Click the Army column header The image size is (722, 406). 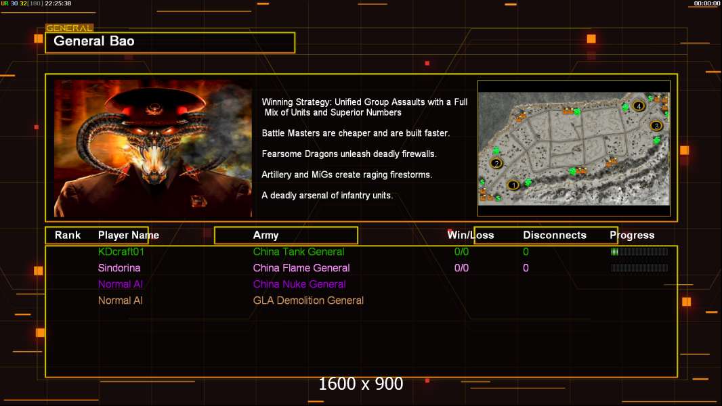click(266, 235)
